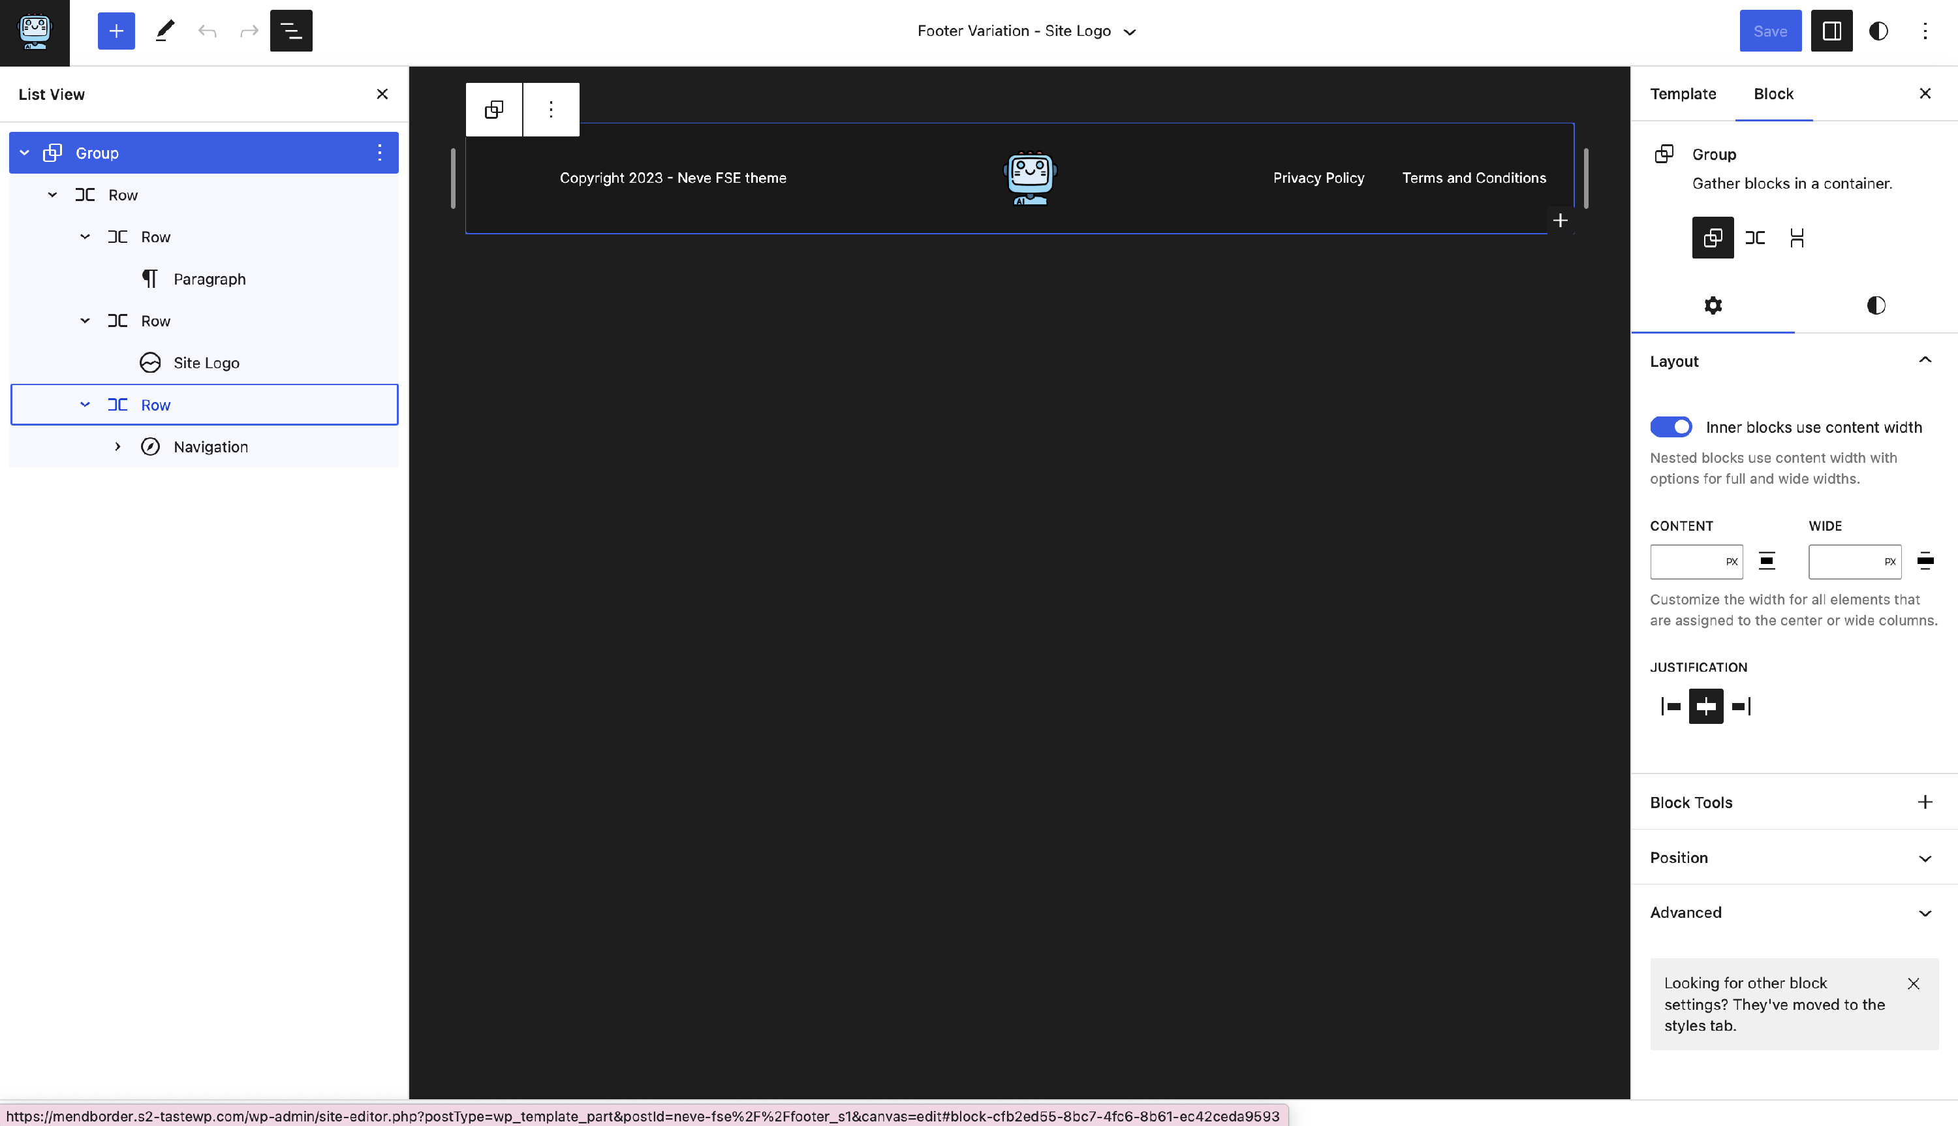Image resolution: width=1958 pixels, height=1126 pixels.
Task: Toggle the List View toolbar button
Action: [x=290, y=31]
